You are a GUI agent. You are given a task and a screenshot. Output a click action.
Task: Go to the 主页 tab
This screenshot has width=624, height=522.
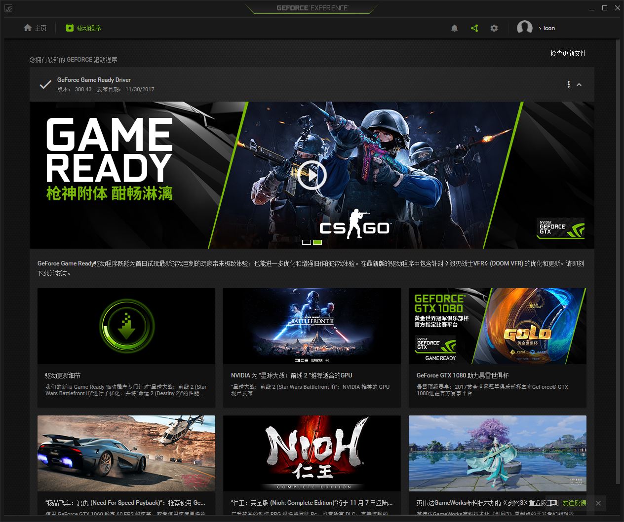click(x=35, y=28)
